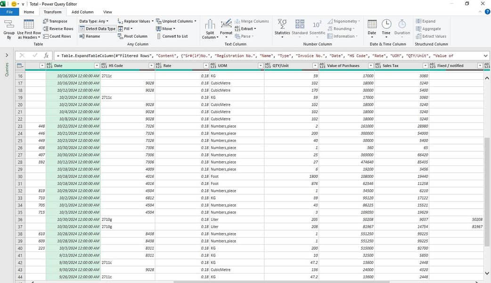The height and width of the screenshot is (283, 491).
Task: Open the Time column tool
Action: pyautogui.click(x=386, y=29)
